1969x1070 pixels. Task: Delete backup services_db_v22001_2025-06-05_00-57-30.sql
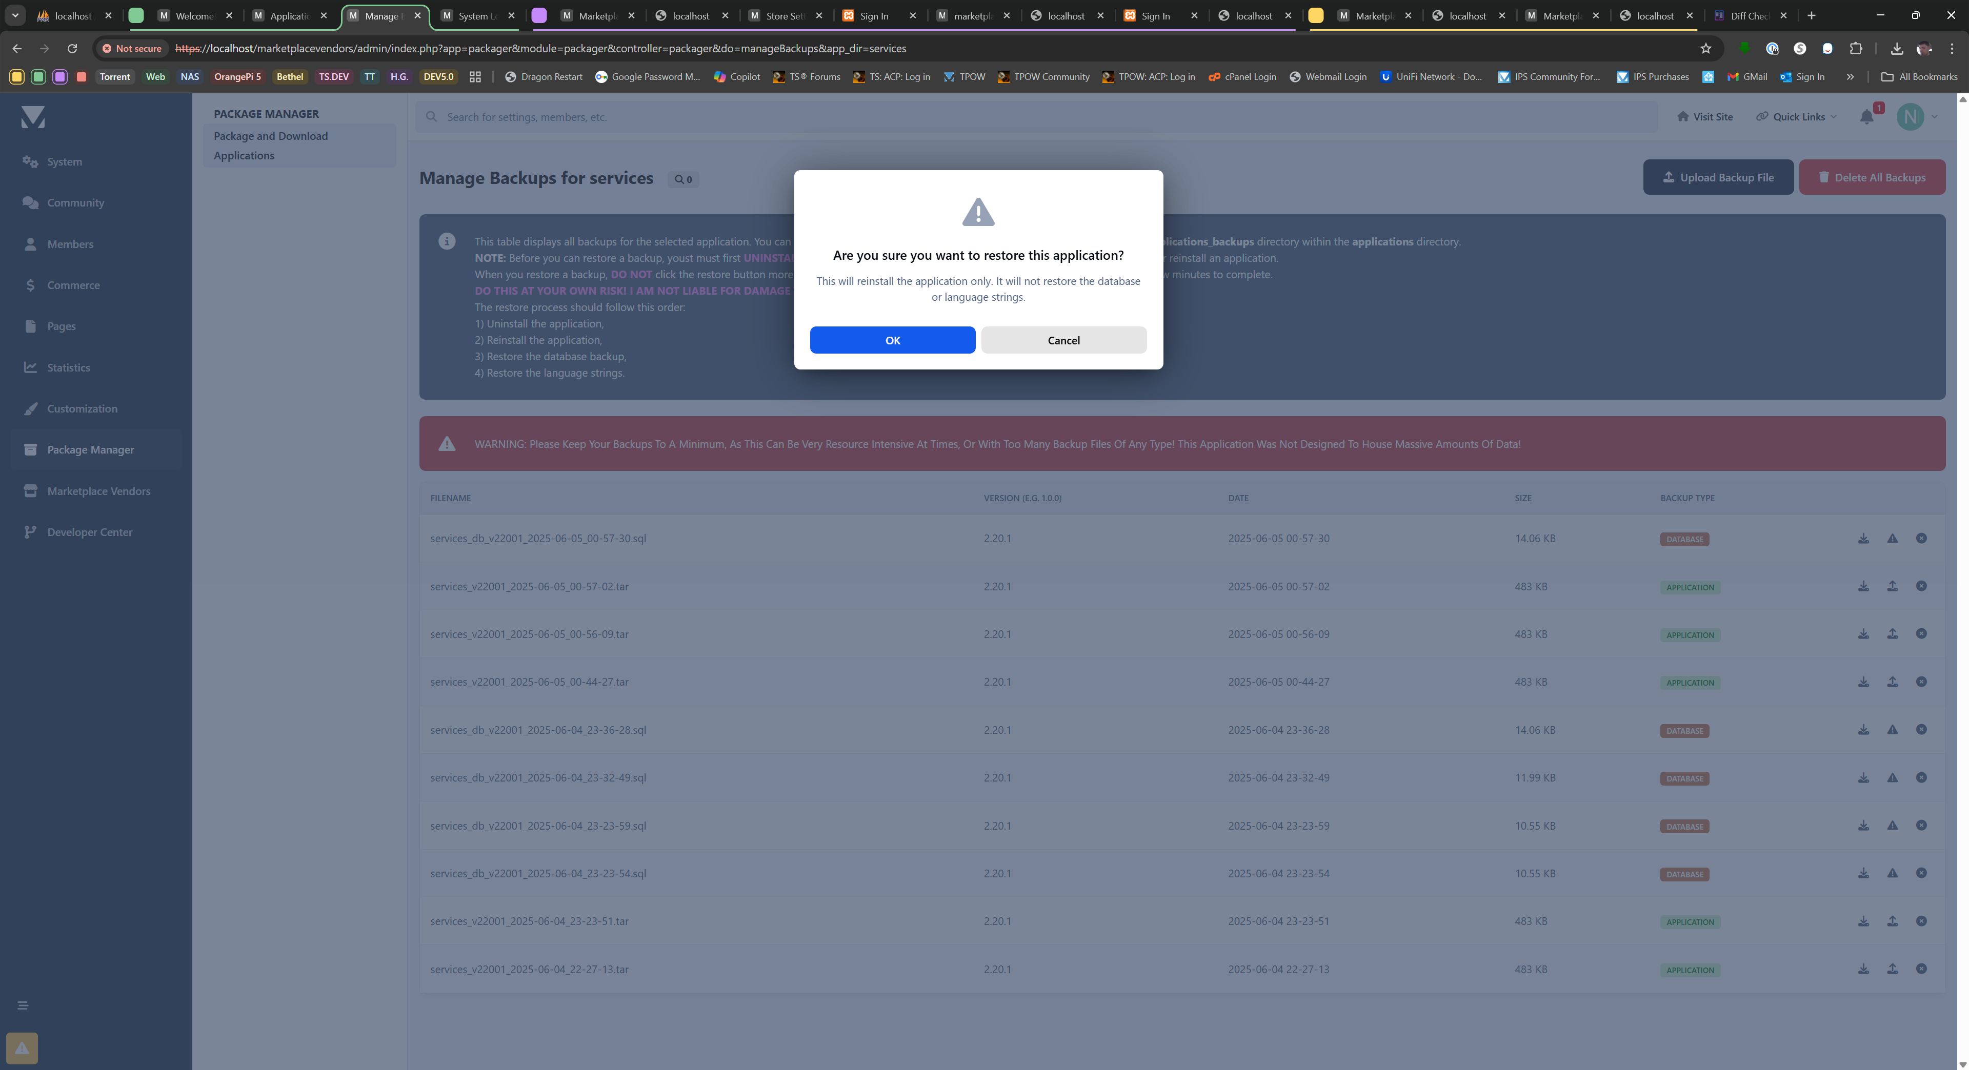1921,539
